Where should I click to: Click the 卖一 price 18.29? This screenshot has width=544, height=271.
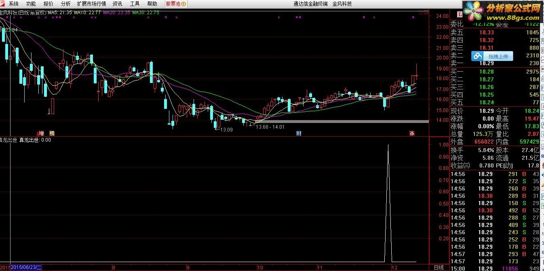click(486, 64)
